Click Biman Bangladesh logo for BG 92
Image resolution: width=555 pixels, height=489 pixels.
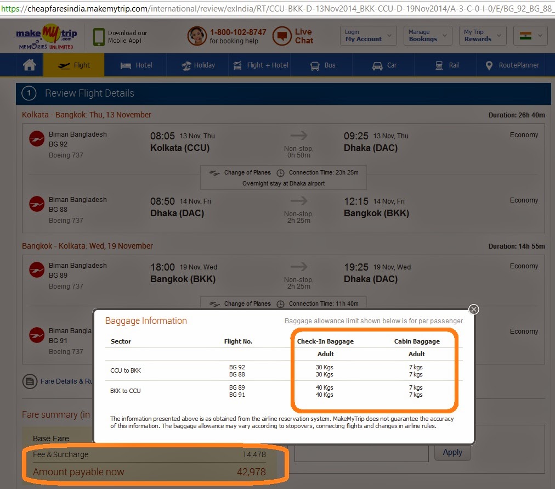pos(36,139)
